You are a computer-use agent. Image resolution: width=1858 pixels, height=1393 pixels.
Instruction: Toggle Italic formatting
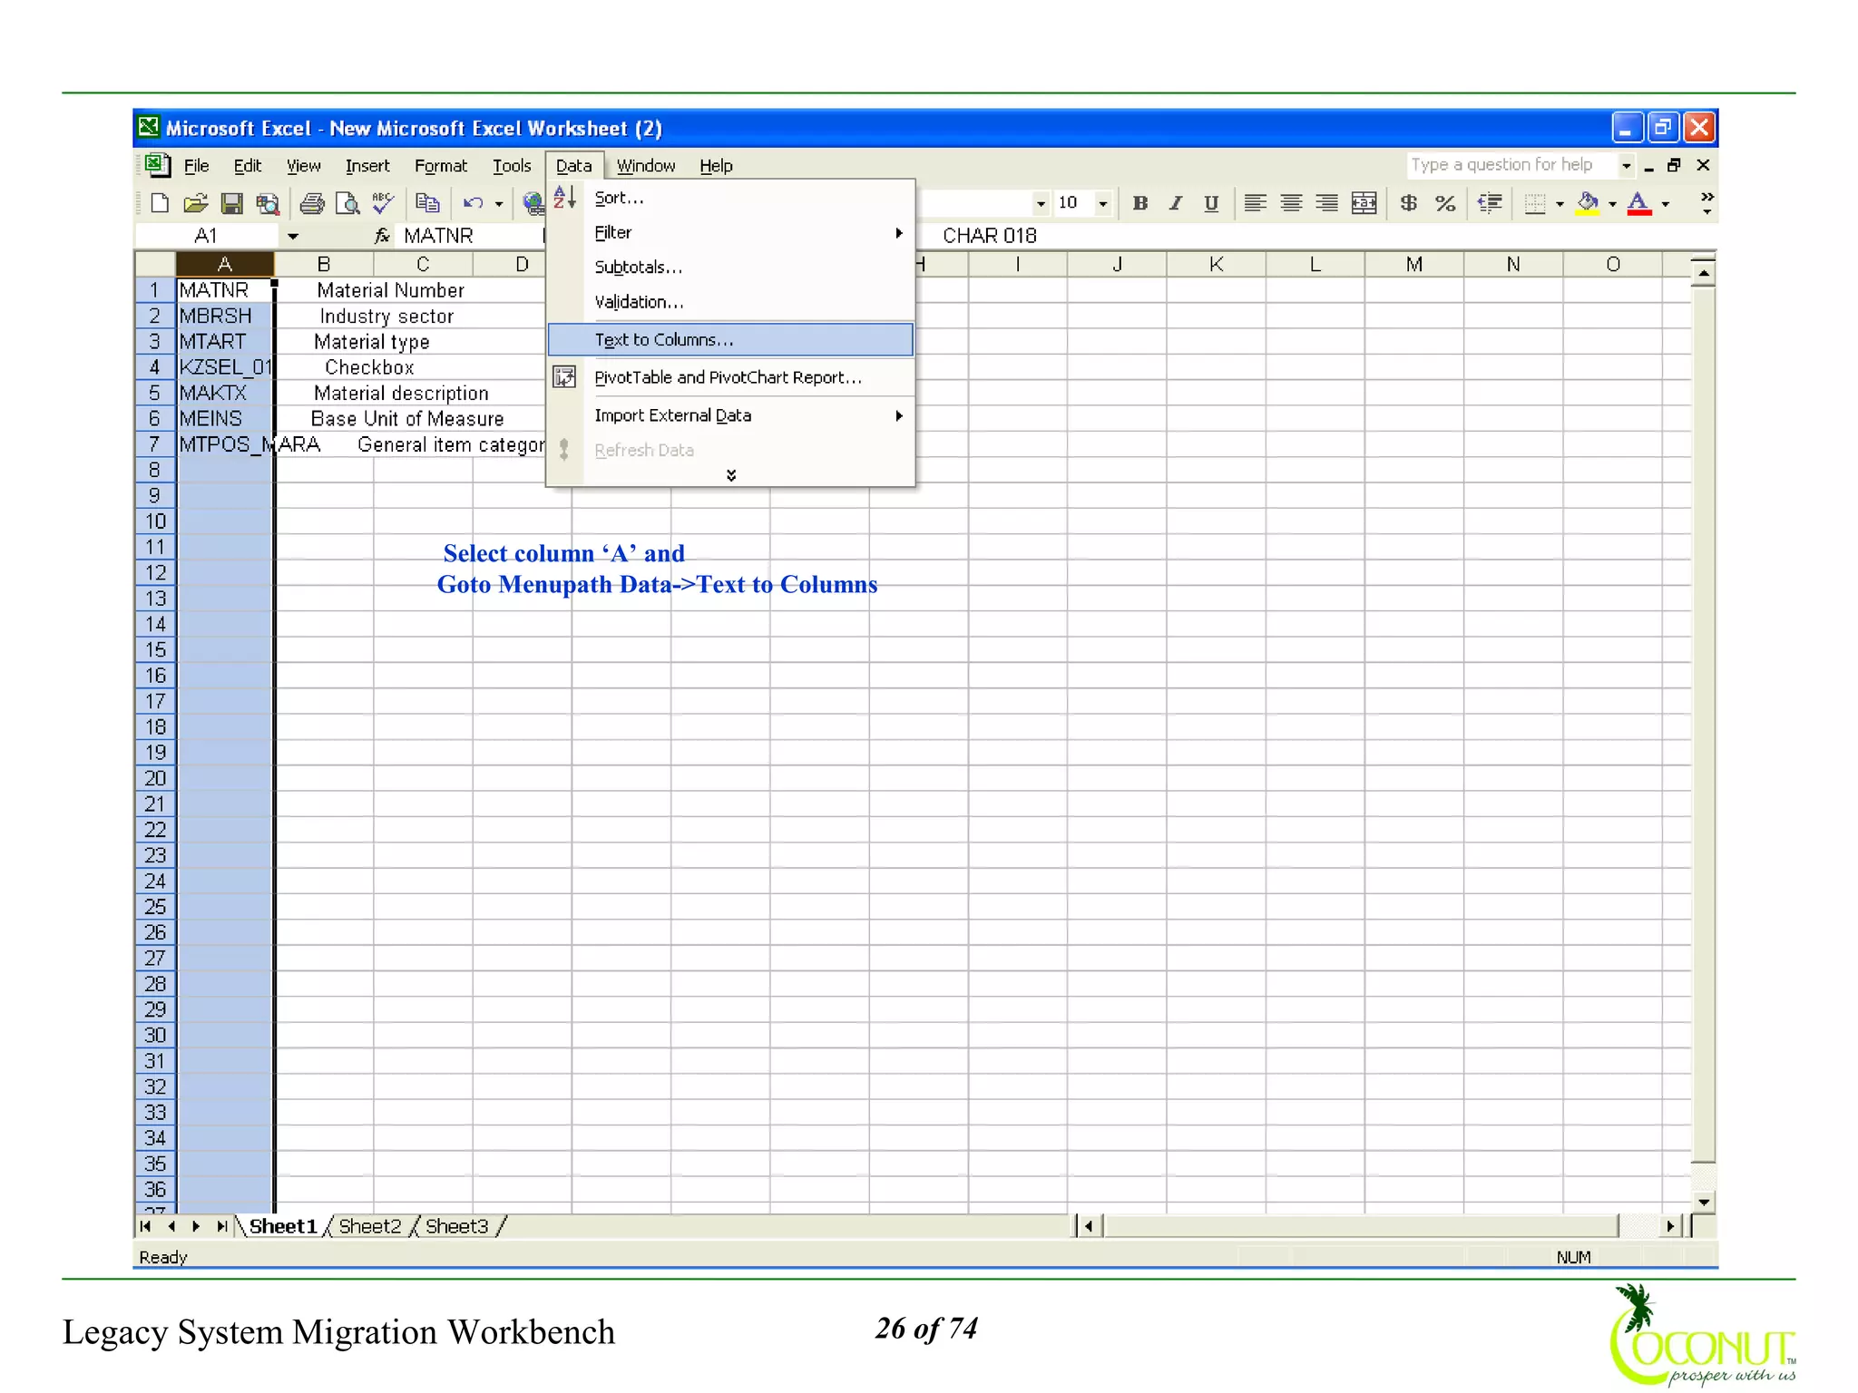click(x=1176, y=203)
